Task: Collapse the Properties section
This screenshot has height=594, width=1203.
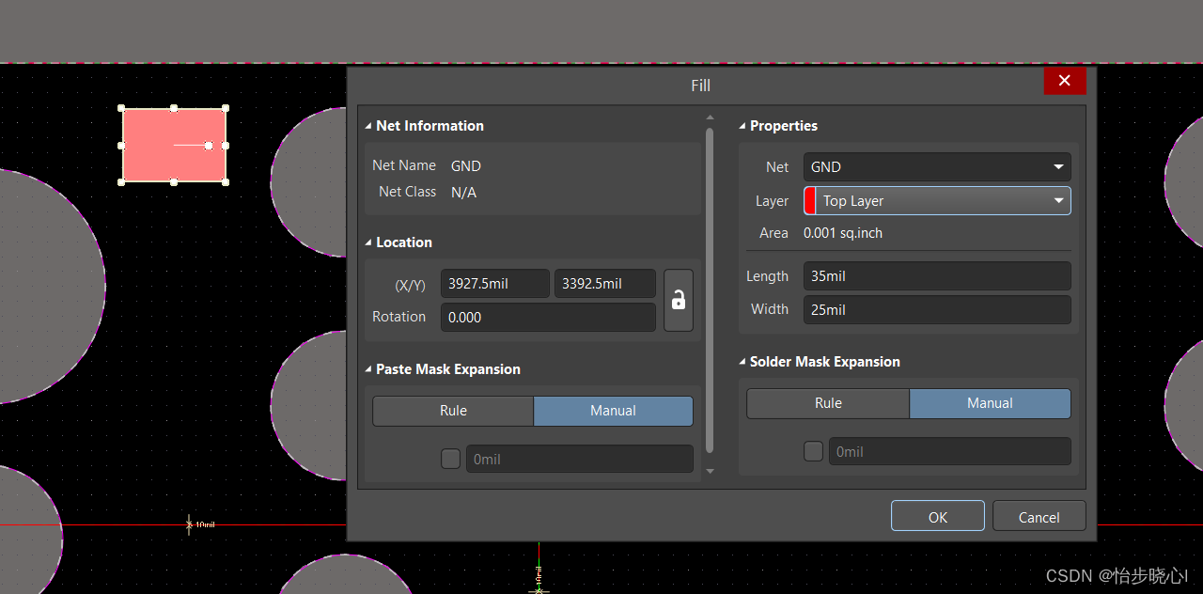Action: coord(742,126)
